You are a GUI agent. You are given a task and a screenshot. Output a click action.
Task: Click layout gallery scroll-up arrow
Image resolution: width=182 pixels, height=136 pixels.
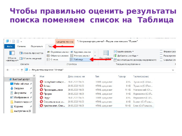click(x=95, y=52)
